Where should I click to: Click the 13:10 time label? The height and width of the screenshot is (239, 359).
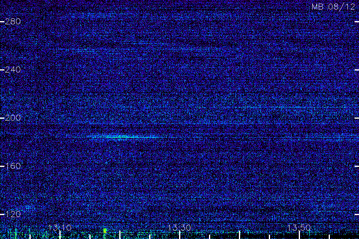point(60,227)
